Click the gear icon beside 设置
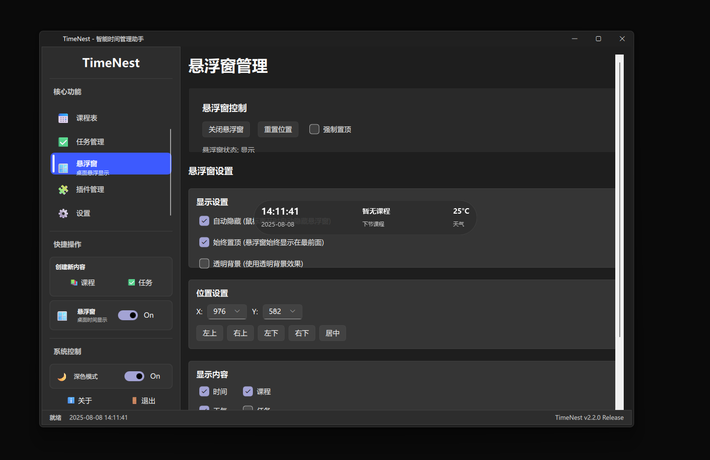710x460 pixels. point(63,214)
